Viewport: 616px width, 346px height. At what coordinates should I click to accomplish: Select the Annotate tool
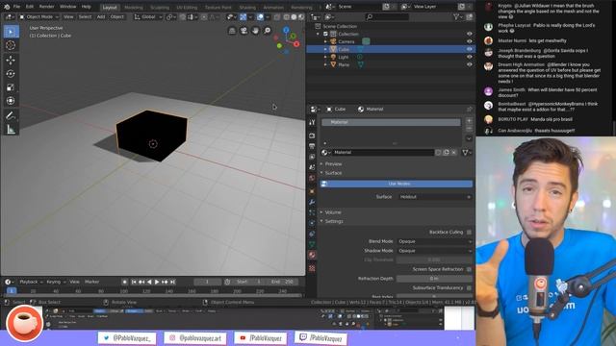[11, 115]
